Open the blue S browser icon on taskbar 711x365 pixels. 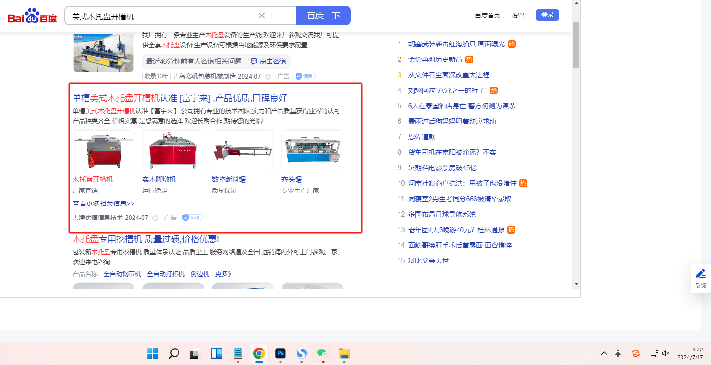301,353
